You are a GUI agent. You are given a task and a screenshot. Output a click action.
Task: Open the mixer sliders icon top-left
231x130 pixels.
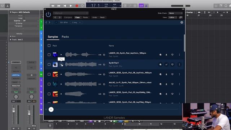point(3,6)
